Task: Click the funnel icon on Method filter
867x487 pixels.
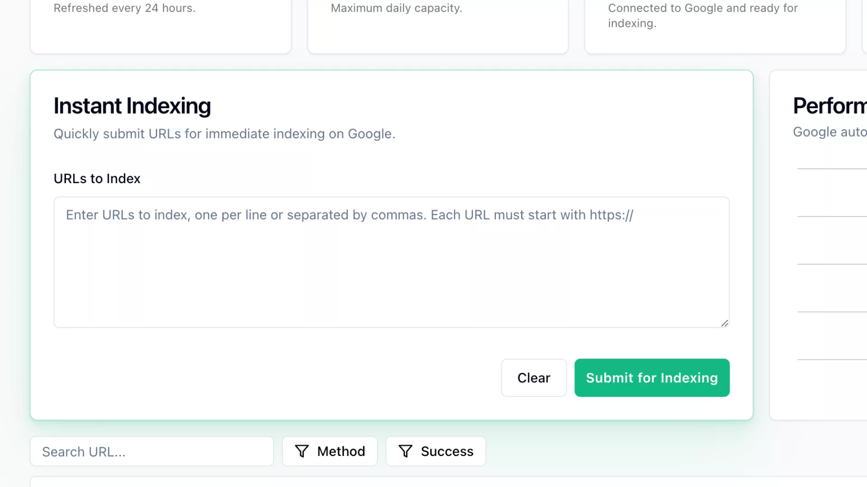Action: 302,451
